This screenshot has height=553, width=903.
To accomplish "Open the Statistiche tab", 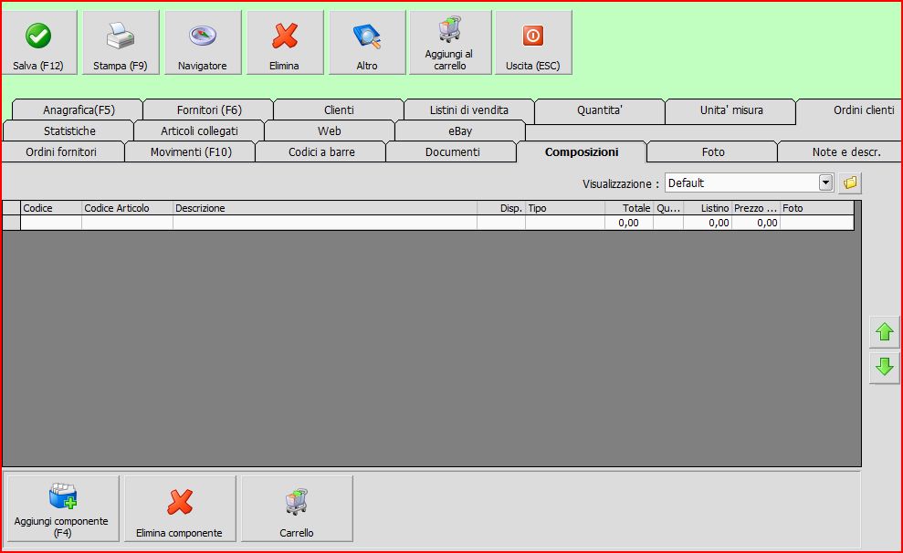I will (69, 131).
